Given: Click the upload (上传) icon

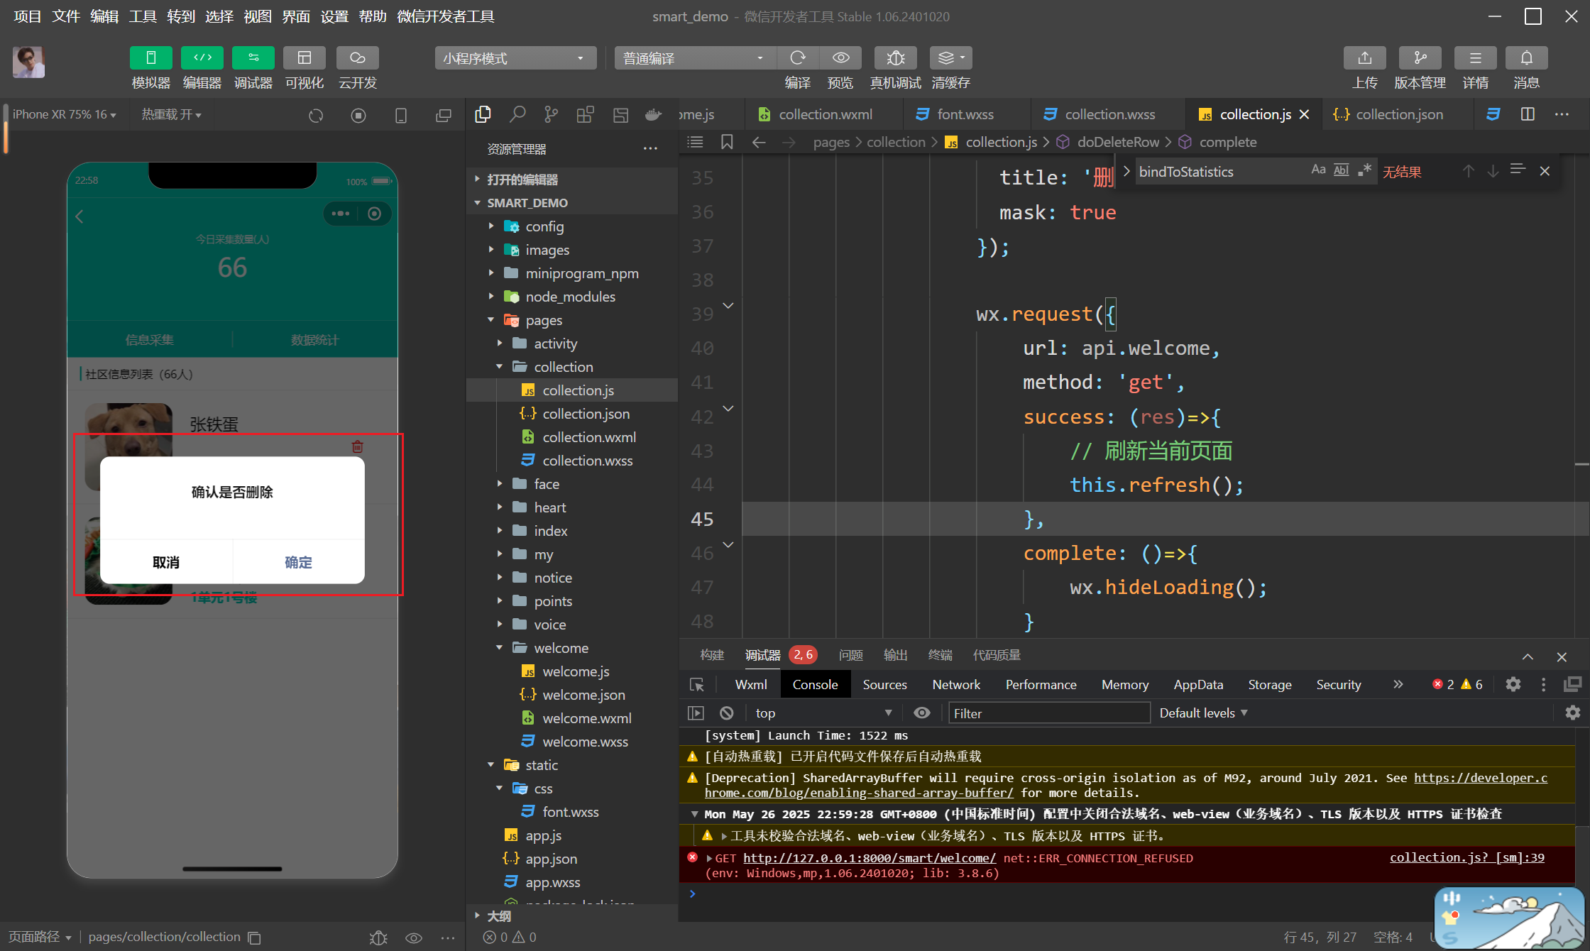Looking at the screenshot, I should pyautogui.click(x=1364, y=58).
